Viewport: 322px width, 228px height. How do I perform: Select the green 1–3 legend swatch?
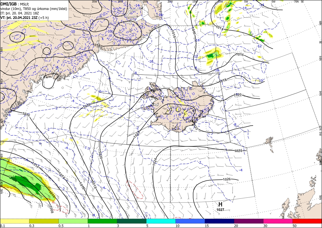click(x=102, y=221)
